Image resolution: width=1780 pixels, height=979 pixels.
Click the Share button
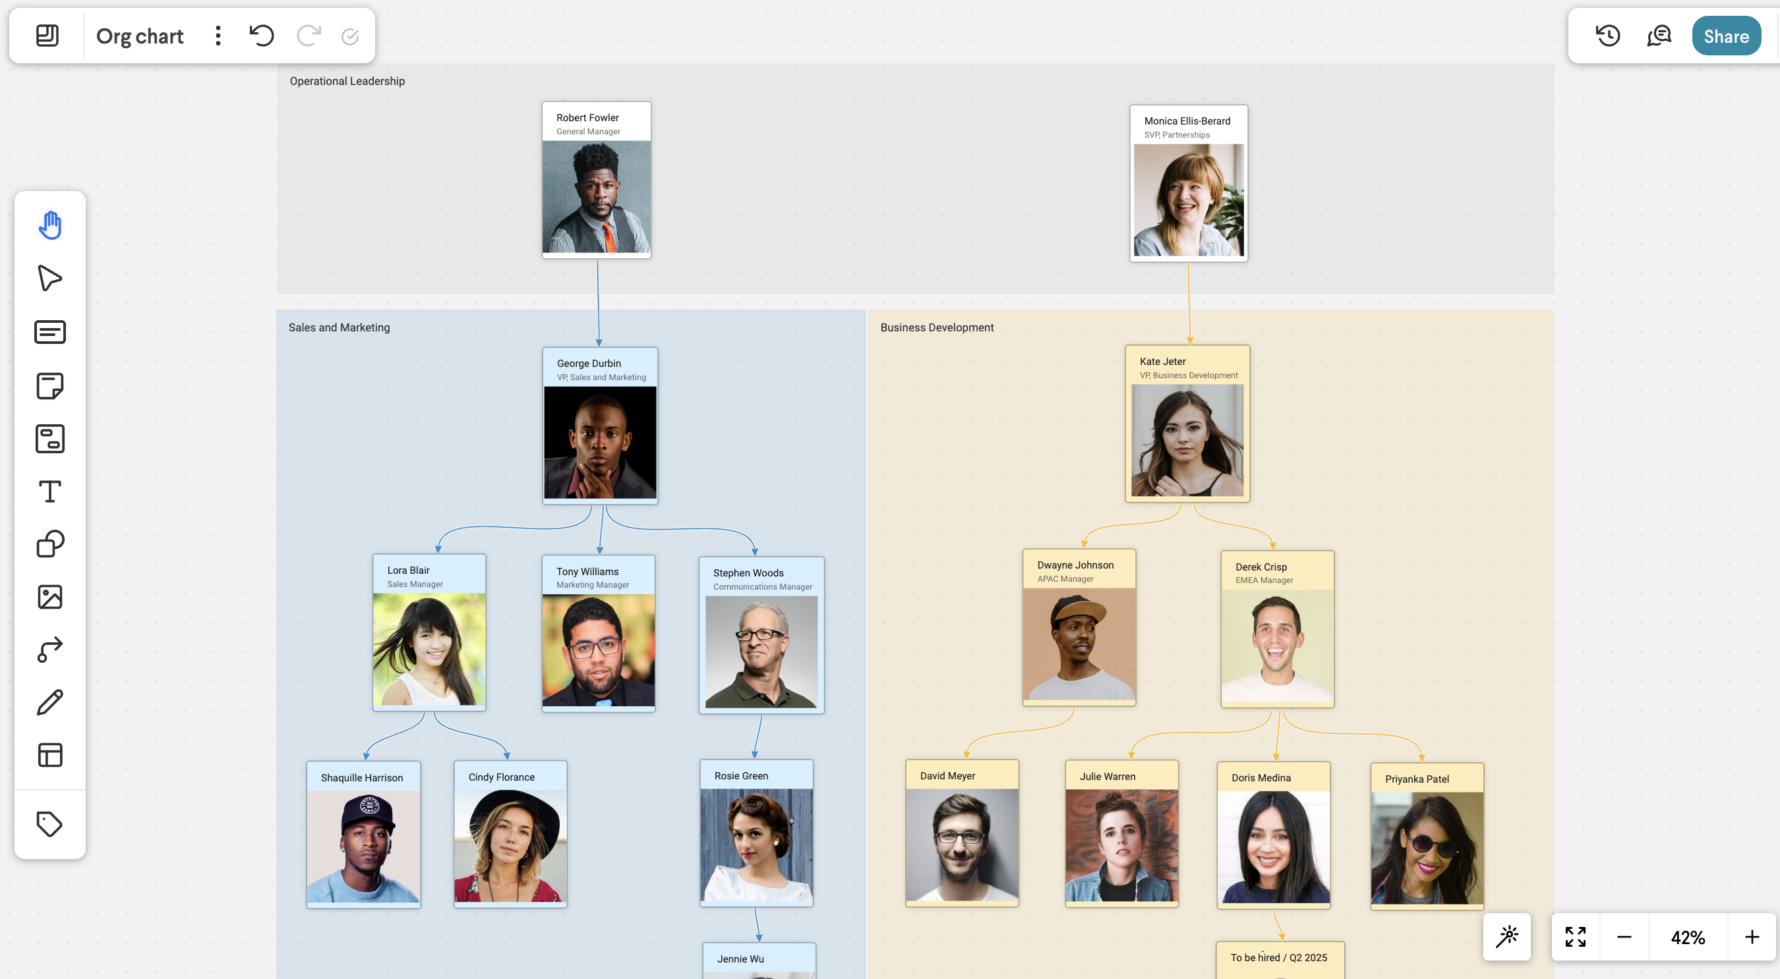[1726, 36]
